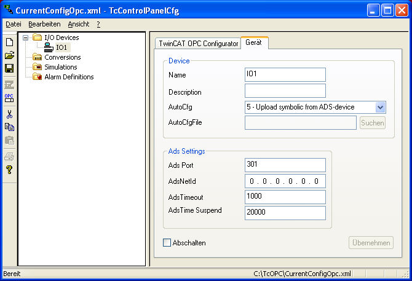Close the TcControlPanelCfg window

pos(402,10)
